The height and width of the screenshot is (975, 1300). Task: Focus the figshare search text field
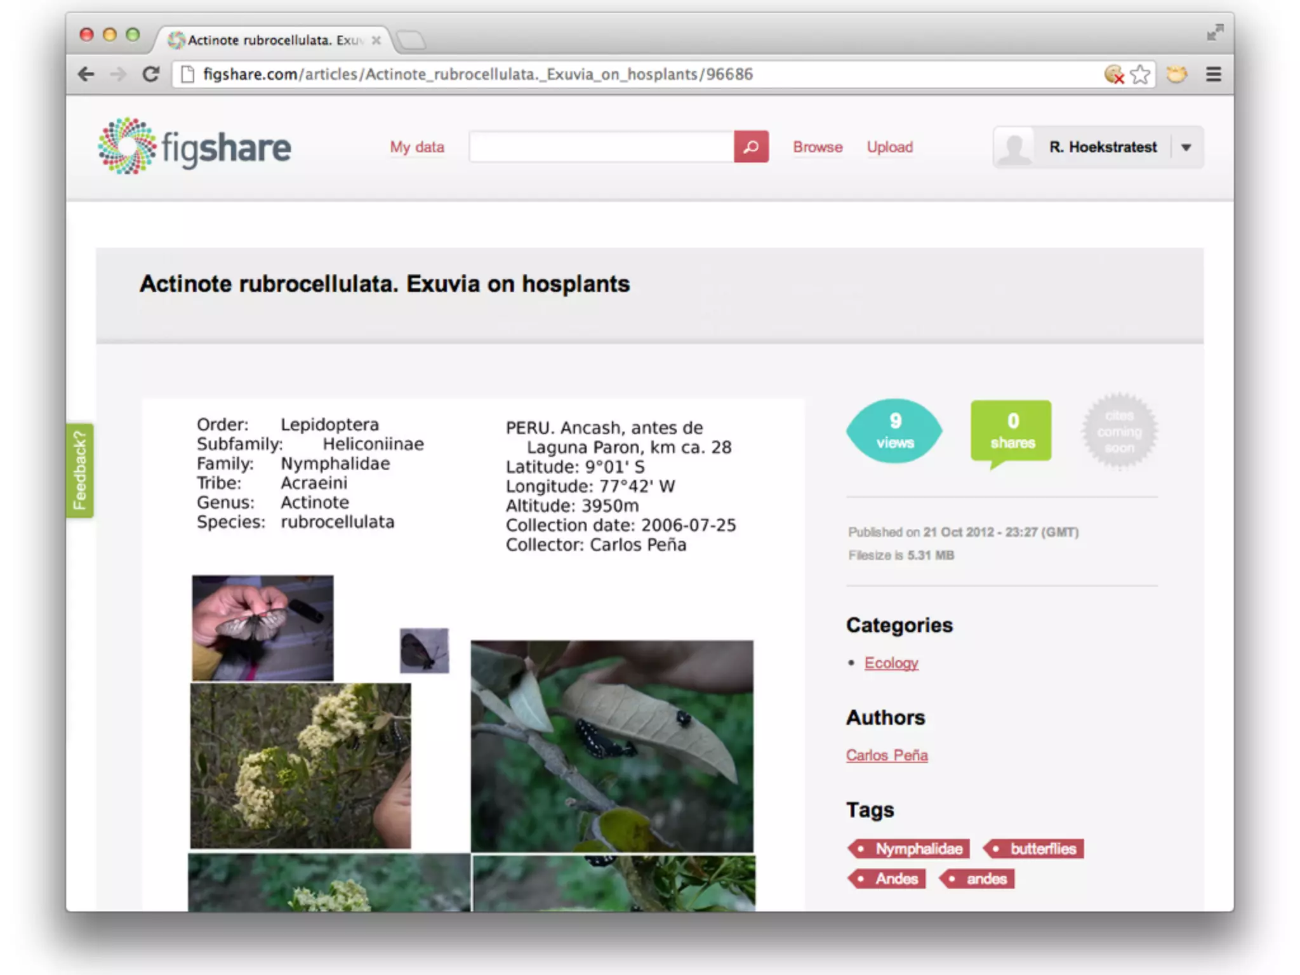tap(601, 147)
